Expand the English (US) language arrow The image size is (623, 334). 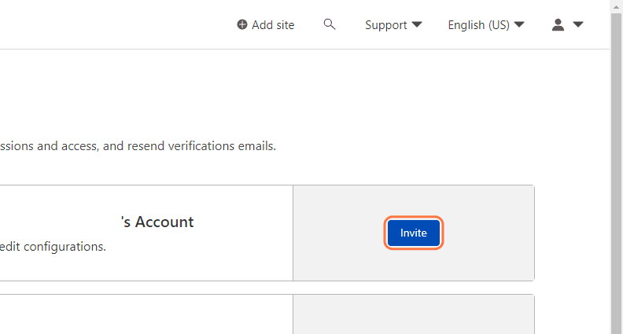[519, 25]
